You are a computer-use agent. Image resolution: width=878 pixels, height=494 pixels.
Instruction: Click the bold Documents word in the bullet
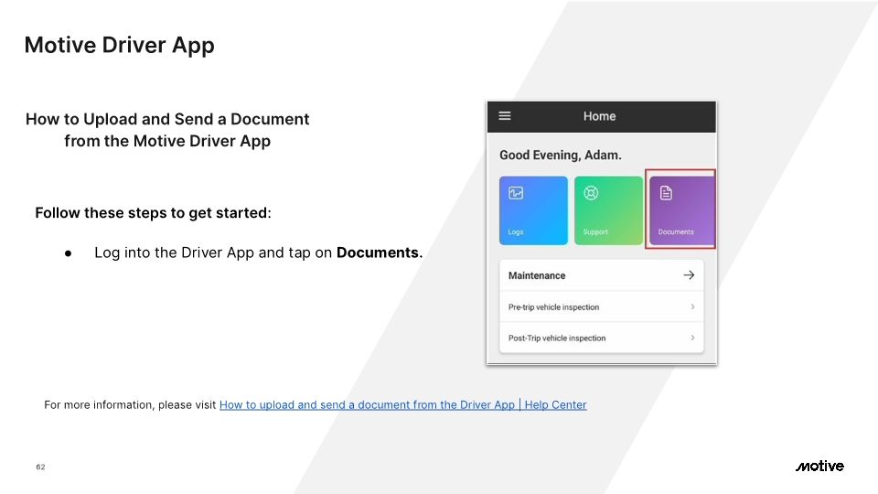[379, 252]
